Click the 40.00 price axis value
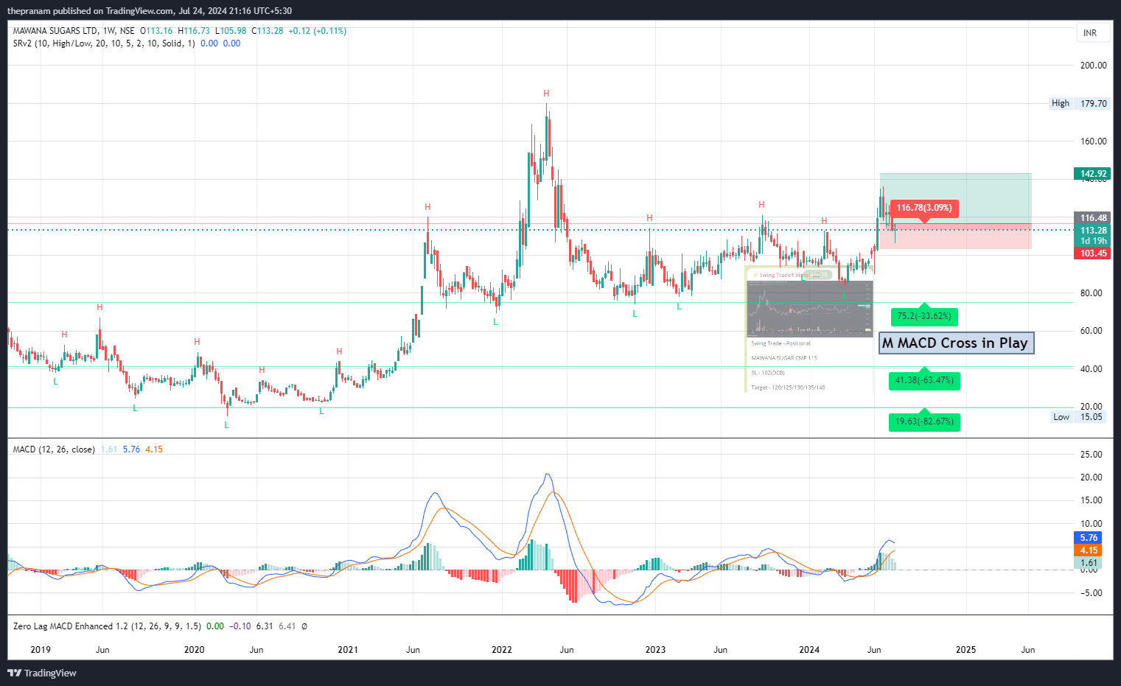1121x686 pixels. (x=1093, y=369)
